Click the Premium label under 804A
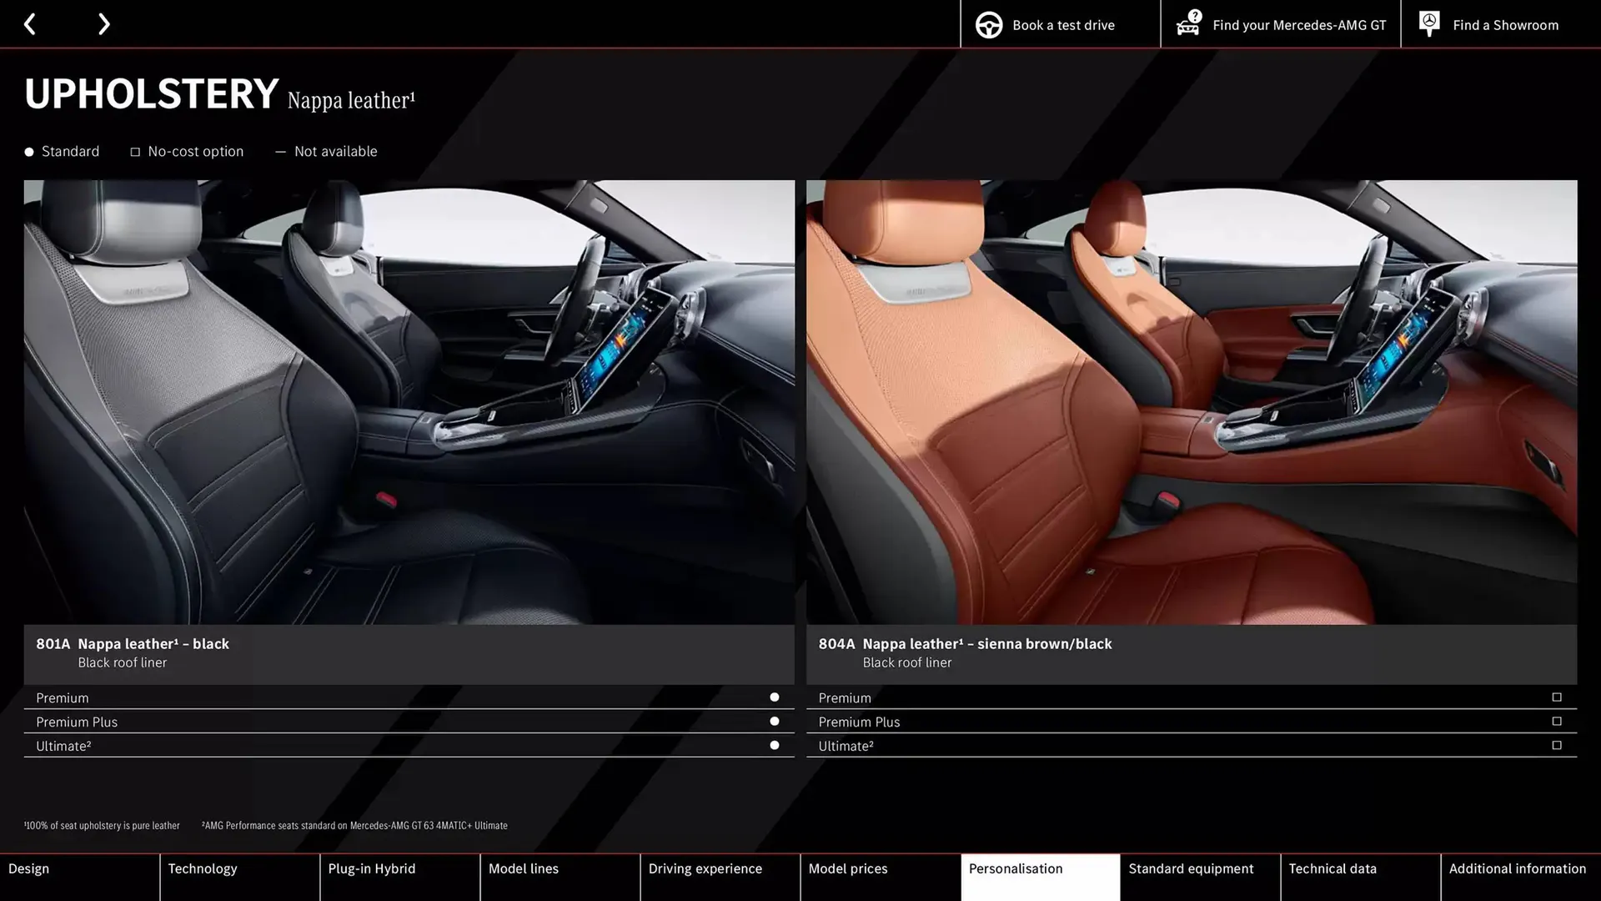 (845, 698)
